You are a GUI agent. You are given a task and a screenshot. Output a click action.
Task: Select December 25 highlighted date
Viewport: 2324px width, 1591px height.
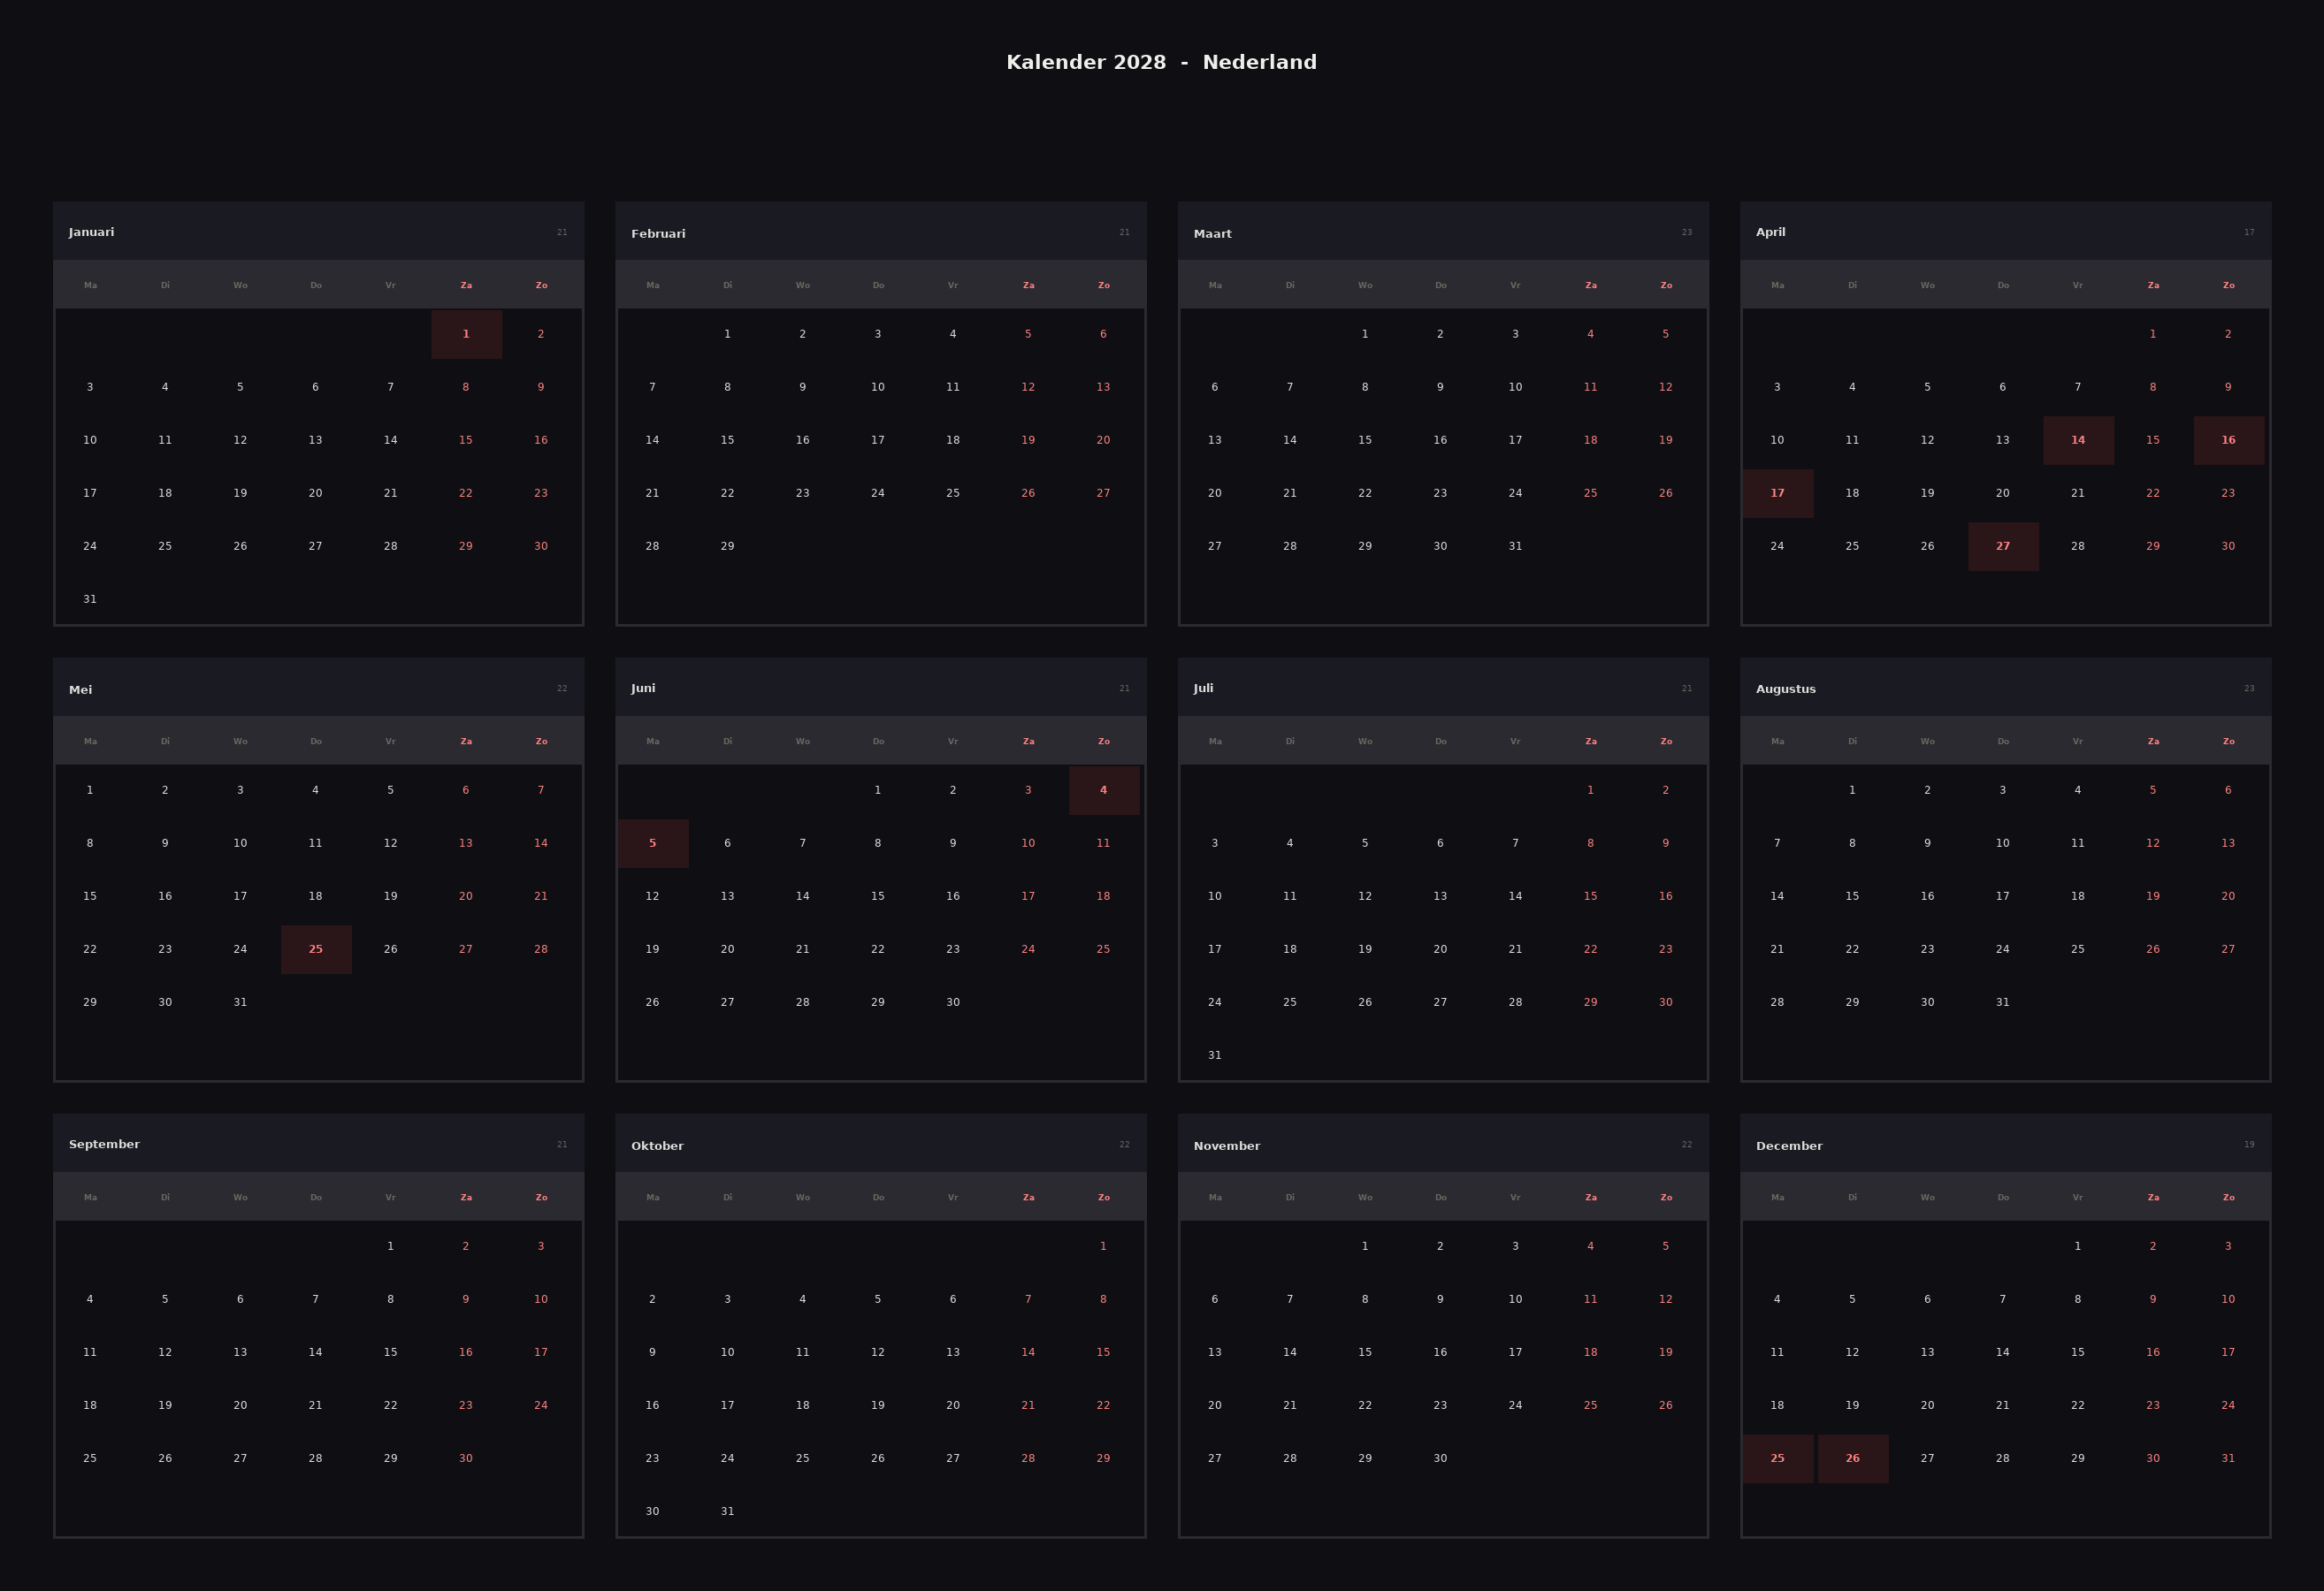1777,1458
